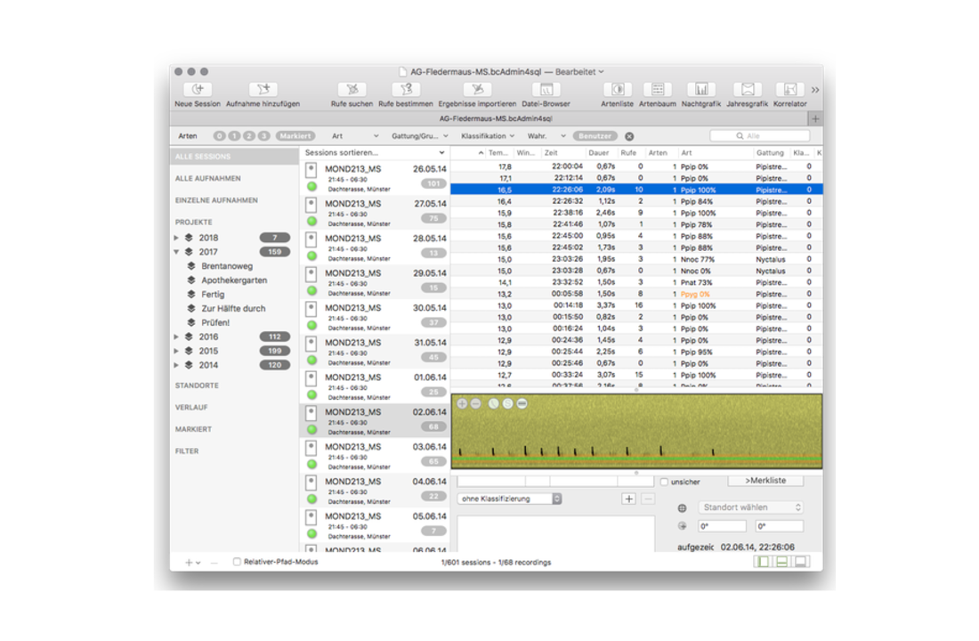Open the Rufe bestimmen tool
This screenshot has height=641, width=979.
(x=406, y=89)
